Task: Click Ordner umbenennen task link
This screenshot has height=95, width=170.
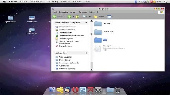Action: click(67, 27)
